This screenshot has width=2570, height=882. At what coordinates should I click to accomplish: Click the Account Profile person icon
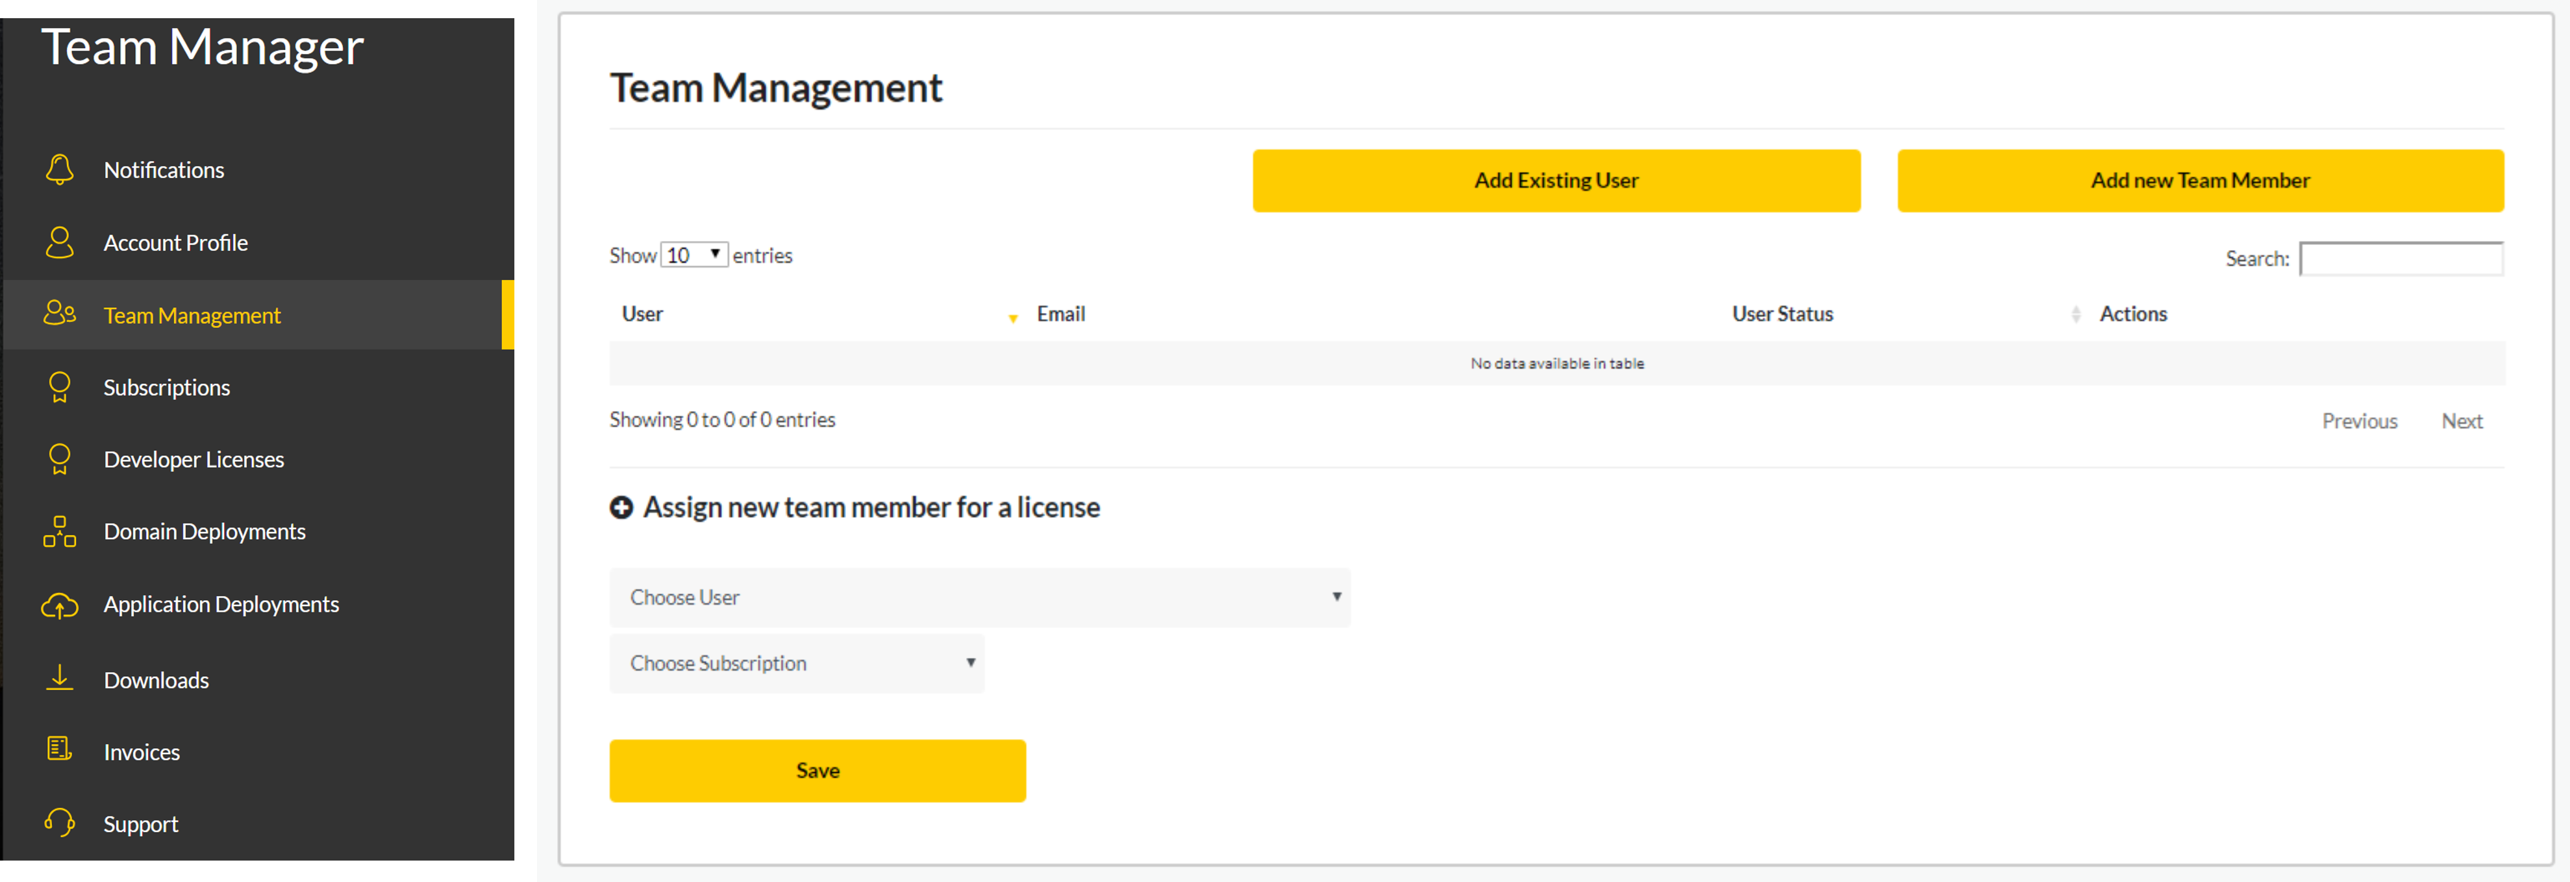point(60,242)
